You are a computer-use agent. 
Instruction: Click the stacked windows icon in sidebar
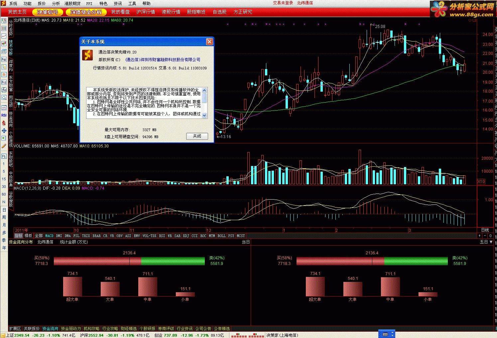4,51
